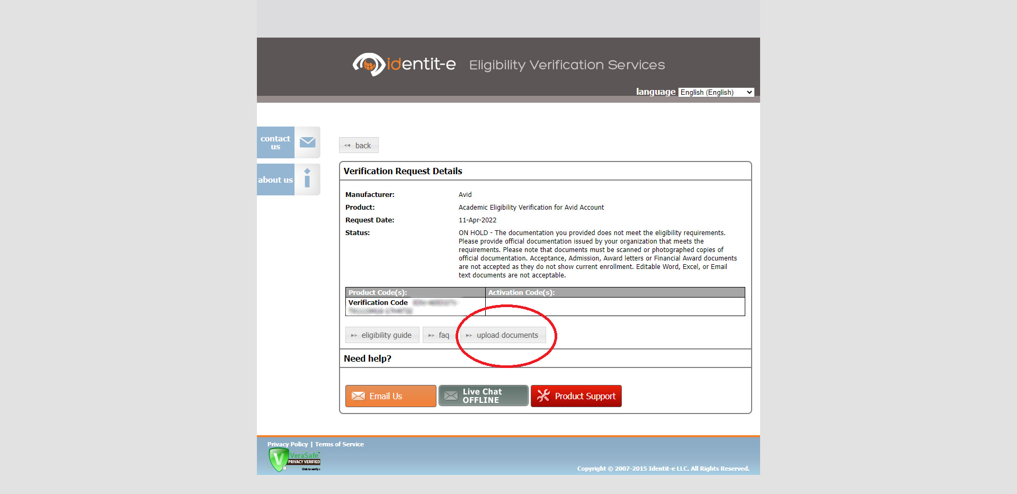Click the Email Us button

(x=391, y=396)
